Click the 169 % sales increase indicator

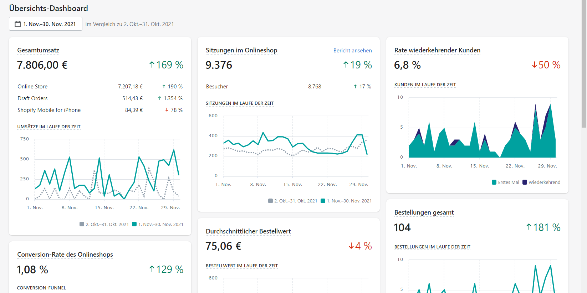point(166,65)
